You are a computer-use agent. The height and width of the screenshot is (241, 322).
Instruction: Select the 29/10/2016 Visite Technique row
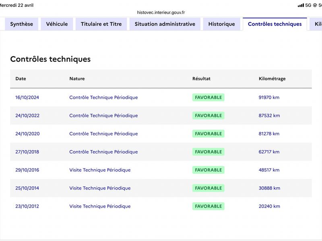(161, 170)
